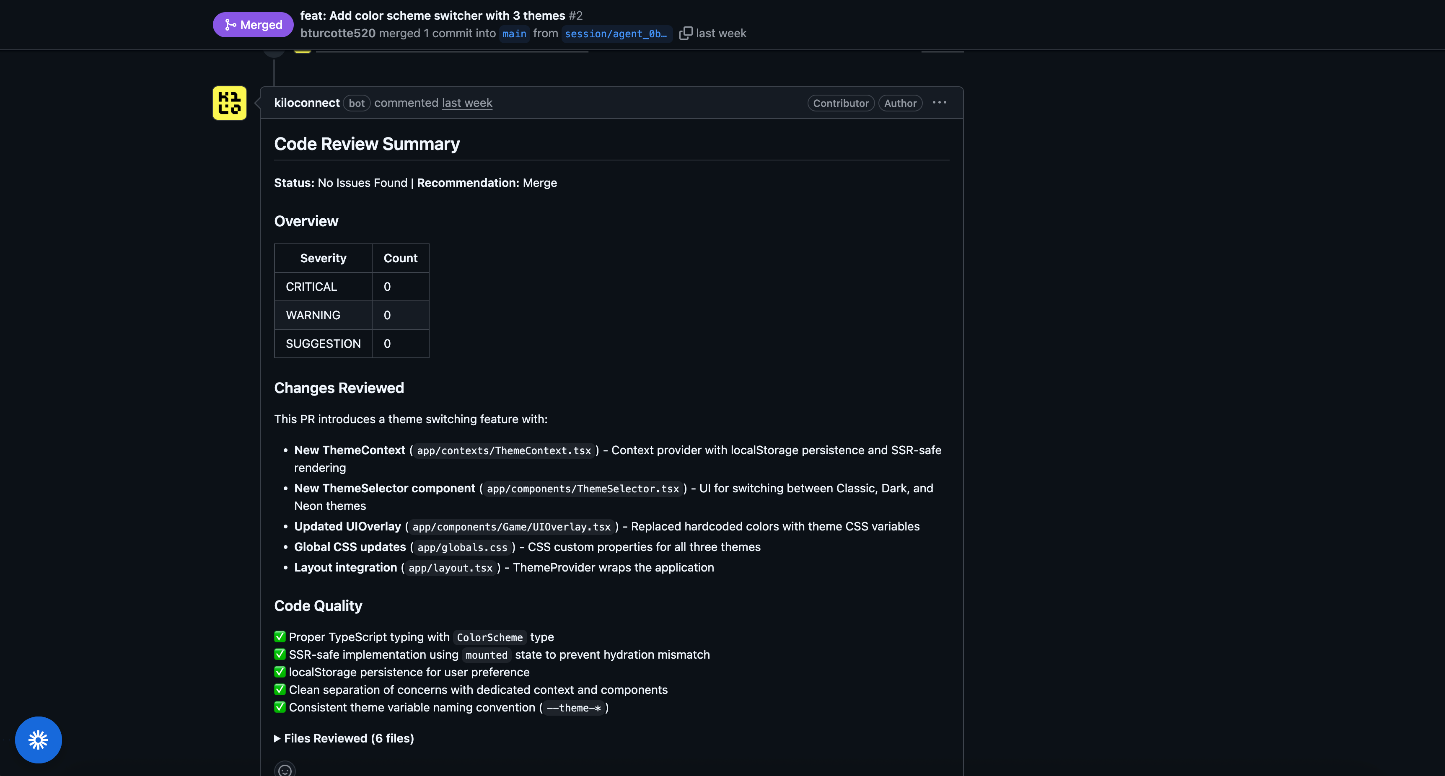Click the CRITICAL severity table row
Viewport: 1445px width, 776px height.
click(x=351, y=287)
